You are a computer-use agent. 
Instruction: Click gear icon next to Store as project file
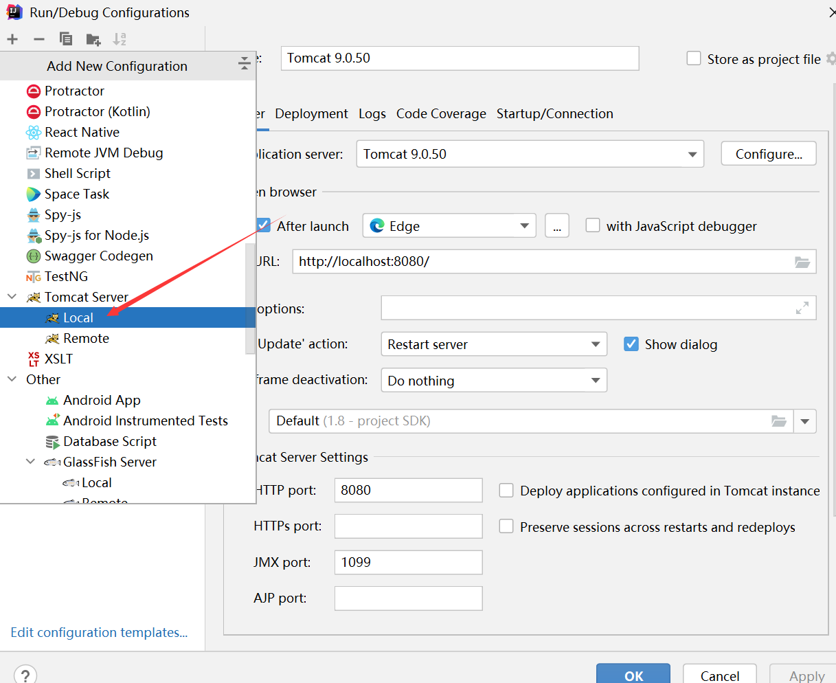tap(831, 58)
